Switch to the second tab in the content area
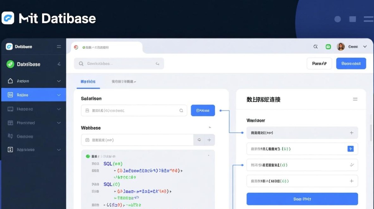Screen dimensions: 374x209 [x=124, y=81]
